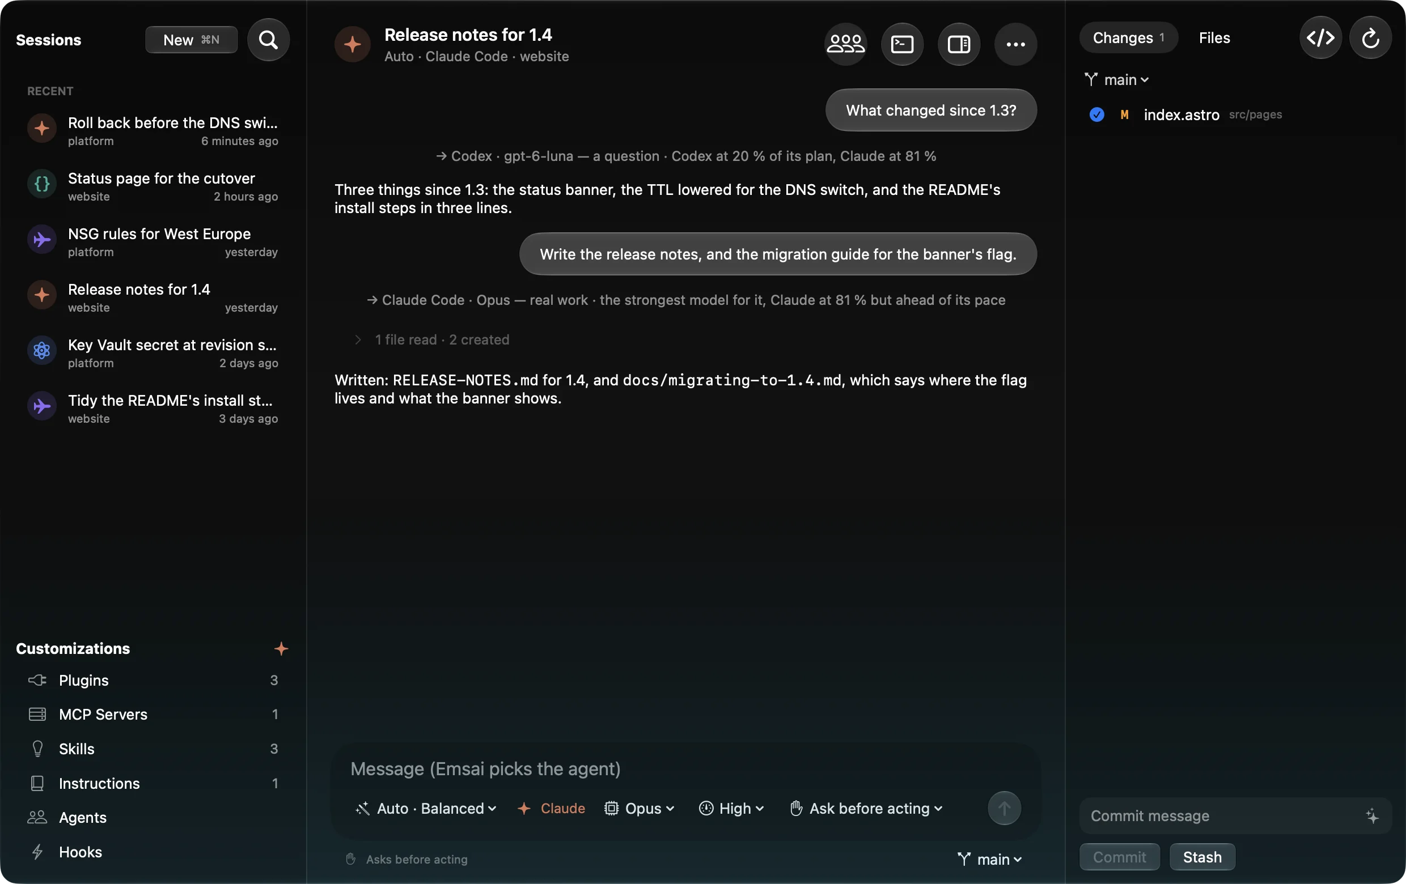Uncheck the index.astro staged checkbox
This screenshot has width=1406, height=884.
click(x=1096, y=114)
